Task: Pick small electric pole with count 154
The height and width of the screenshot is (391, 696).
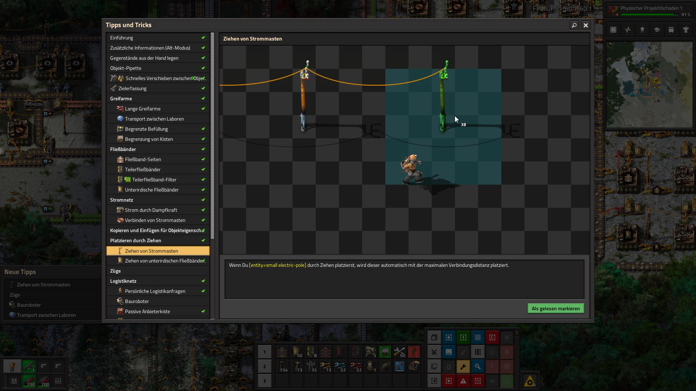Action: tap(282, 366)
